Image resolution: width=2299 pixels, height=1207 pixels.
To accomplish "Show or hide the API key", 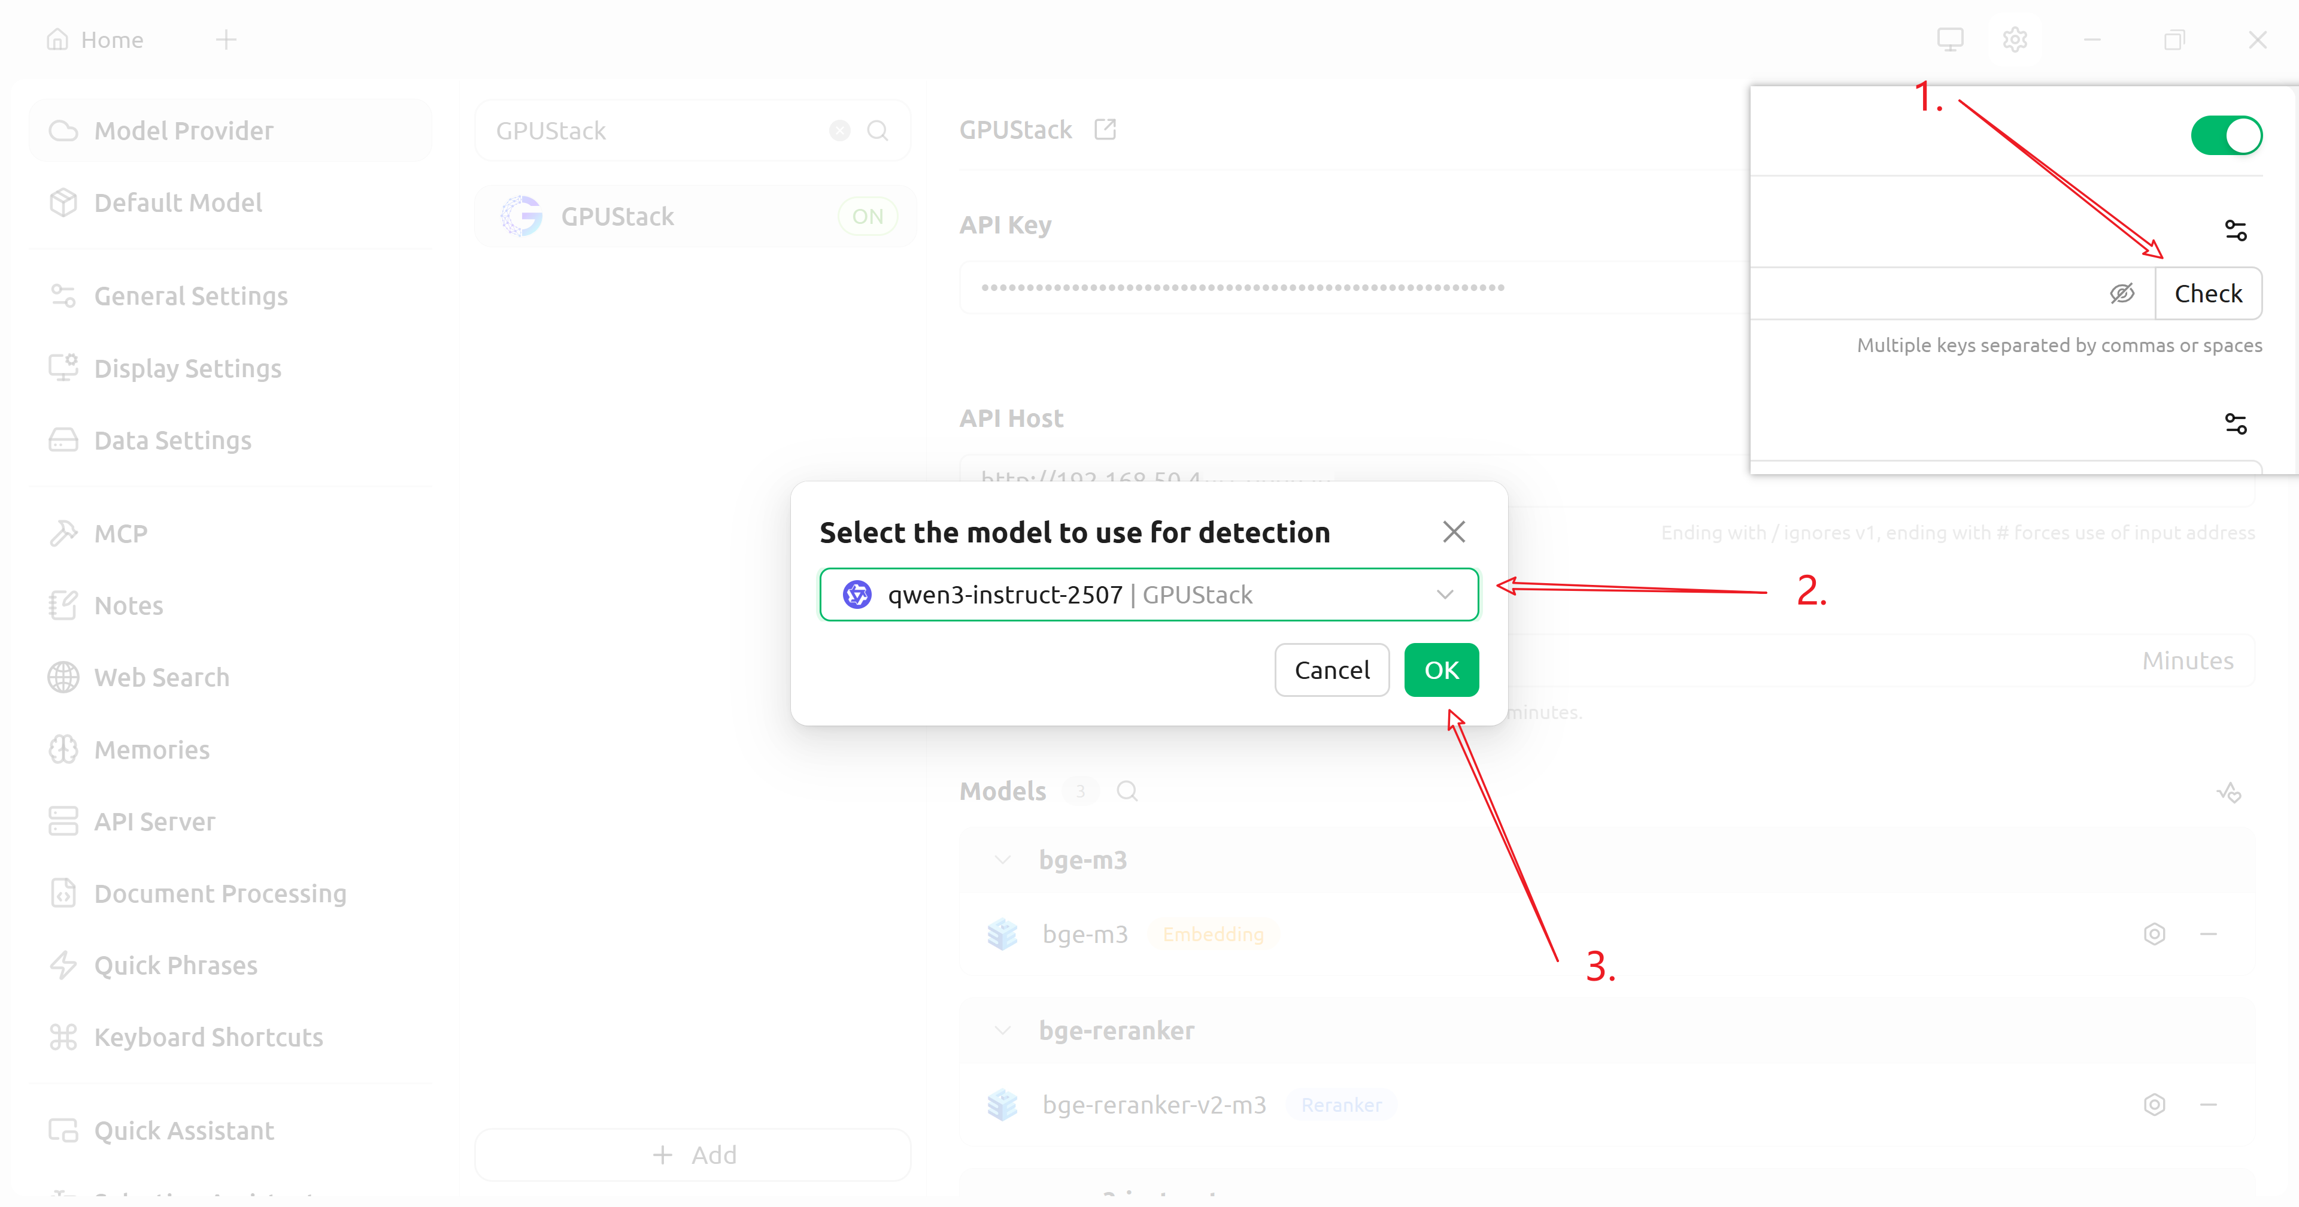I will 2121,294.
